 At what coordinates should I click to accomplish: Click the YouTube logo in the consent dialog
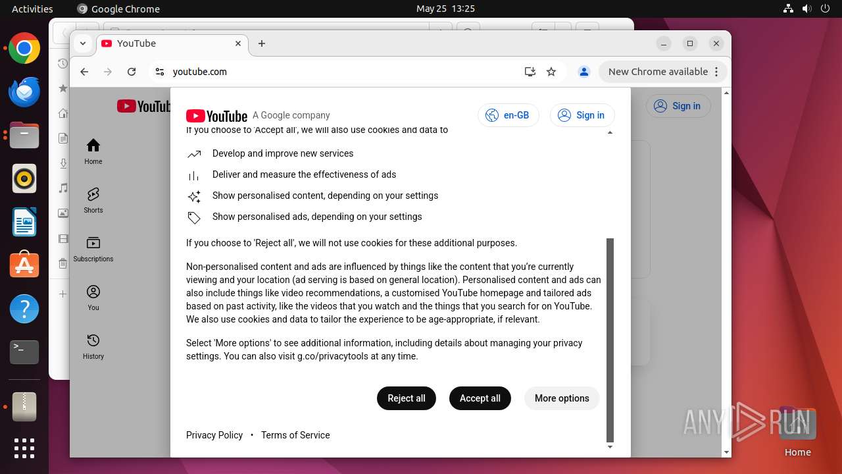coord(216,116)
